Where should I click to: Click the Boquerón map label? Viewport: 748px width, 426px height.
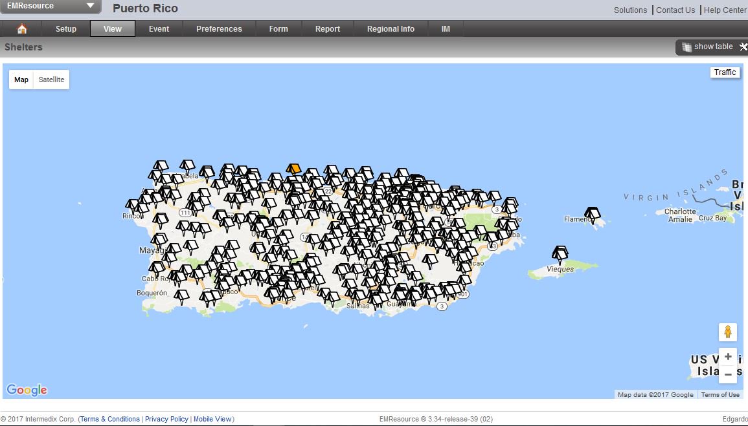pyautogui.click(x=152, y=293)
